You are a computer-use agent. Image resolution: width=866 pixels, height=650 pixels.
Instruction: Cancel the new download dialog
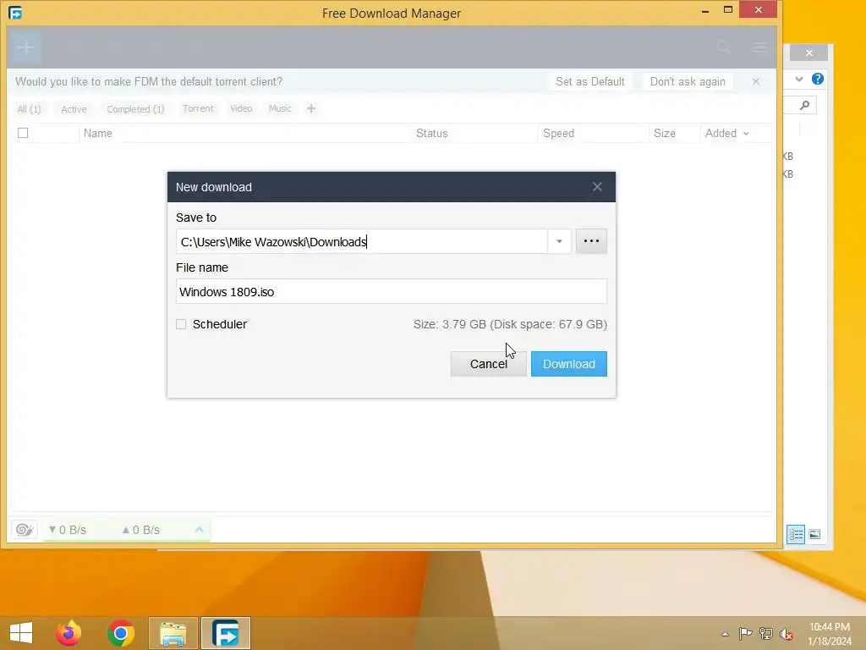(488, 364)
